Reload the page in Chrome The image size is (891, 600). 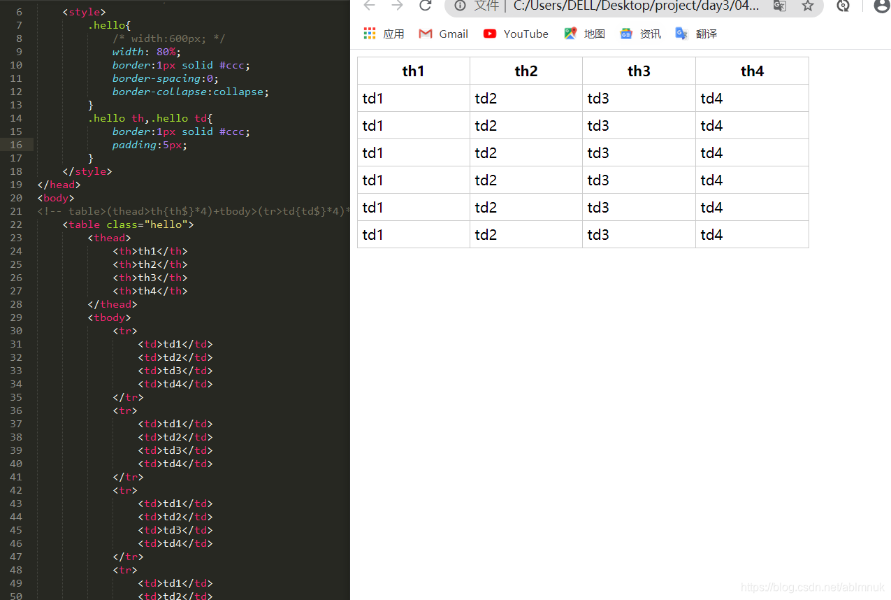[x=425, y=6]
